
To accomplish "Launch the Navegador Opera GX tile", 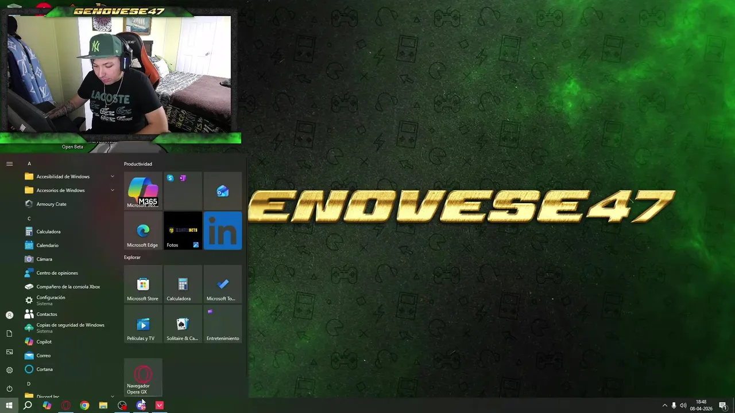I will click(x=143, y=377).
